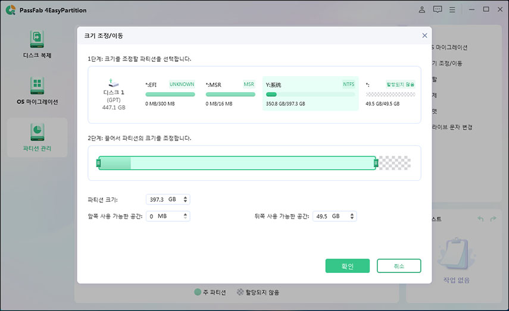The image size is (509, 311).
Task: Open the user account icon
Action: pyautogui.click(x=421, y=10)
